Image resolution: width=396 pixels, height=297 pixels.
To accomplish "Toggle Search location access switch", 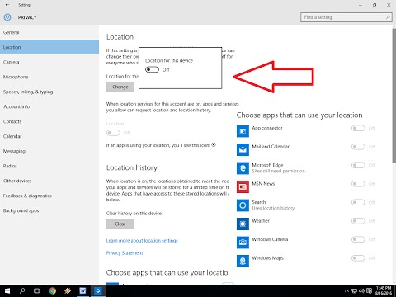I will tap(358, 202).
